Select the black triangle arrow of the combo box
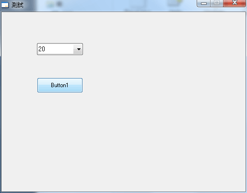The image size is (247, 193). pyautogui.click(x=79, y=49)
